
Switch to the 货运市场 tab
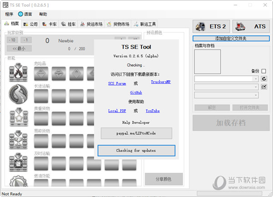point(91,24)
